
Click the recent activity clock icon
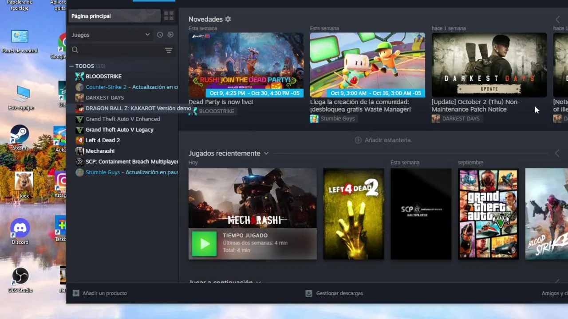[x=160, y=35]
